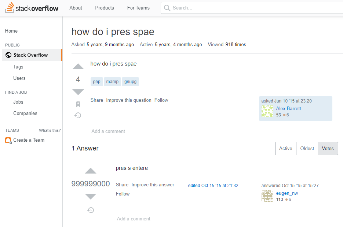Bookmark the question with the bookmark icon

[x=78, y=104]
